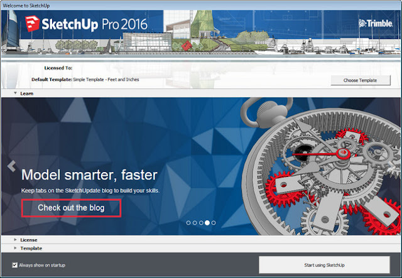Uncheck Always show on startup
The height and width of the screenshot is (278, 402).
[x=15, y=265]
